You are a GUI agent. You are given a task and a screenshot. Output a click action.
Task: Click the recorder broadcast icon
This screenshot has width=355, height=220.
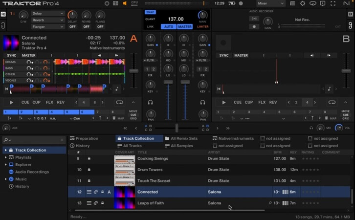pos(254,19)
